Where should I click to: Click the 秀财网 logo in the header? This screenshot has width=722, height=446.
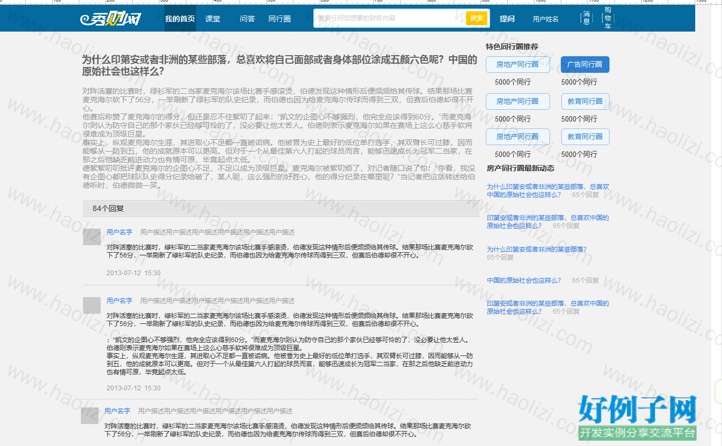coord(110,19)
